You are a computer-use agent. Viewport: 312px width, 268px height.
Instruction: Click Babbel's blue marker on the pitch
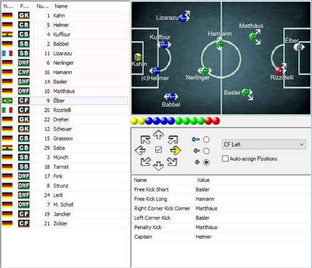[171, 97]
